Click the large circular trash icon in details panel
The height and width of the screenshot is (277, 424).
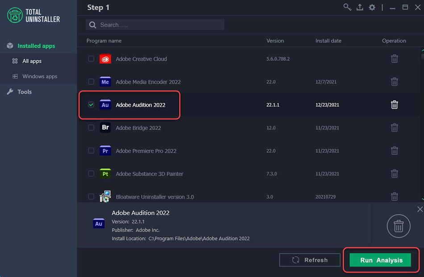tap(398, 226)
